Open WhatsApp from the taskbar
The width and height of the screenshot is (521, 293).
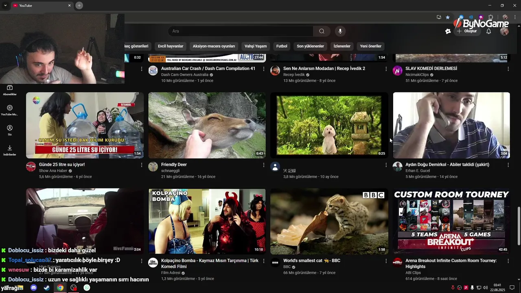click(87, 288)
